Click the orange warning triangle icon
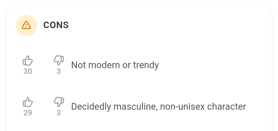This screenshot has height=131, width=278. click(x=26, y=25)
